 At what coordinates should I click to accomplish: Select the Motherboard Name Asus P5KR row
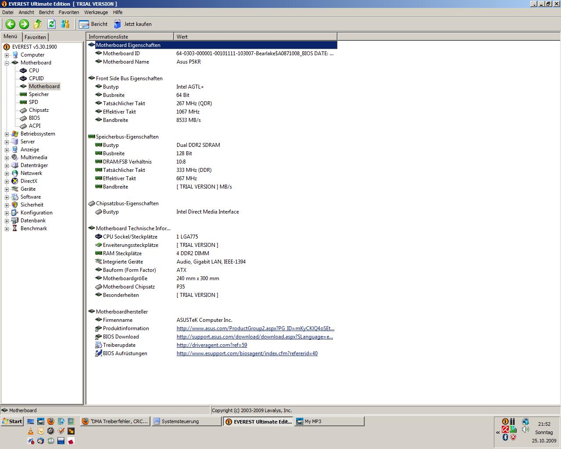click(x=212, y=62)
